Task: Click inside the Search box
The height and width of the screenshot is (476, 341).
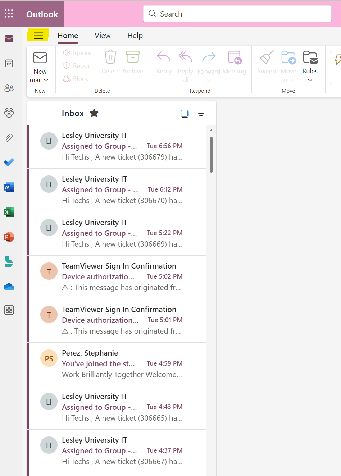Action: [x=237, y=14]
